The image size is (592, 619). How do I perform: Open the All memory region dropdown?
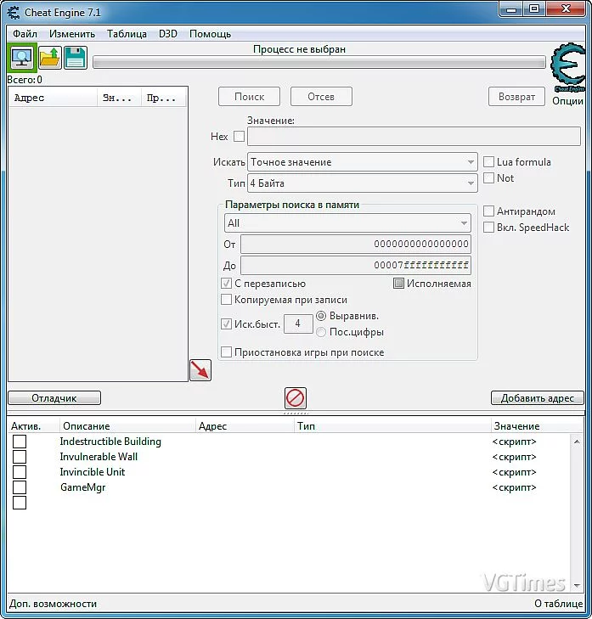click(347, 223)
